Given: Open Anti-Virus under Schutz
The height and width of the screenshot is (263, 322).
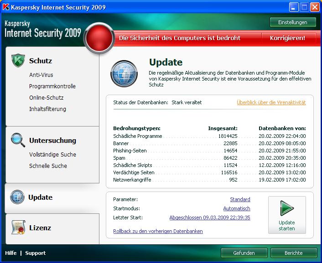Looking at the screenshot, I should (41, 75).
